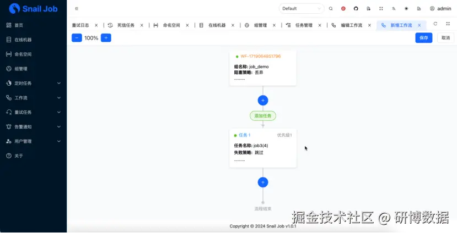Open the admin user menu
This screenshot has height=233, width=457.
[x=440, y=9]
